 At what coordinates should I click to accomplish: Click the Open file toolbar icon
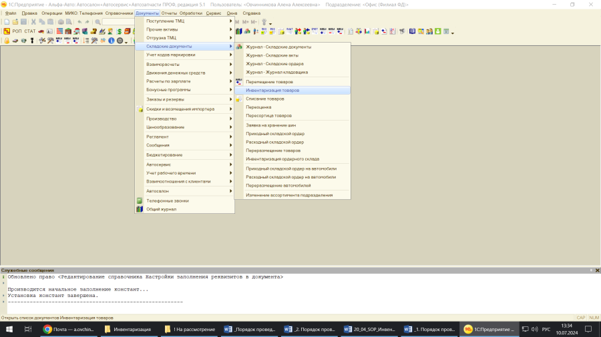[15, 22]
